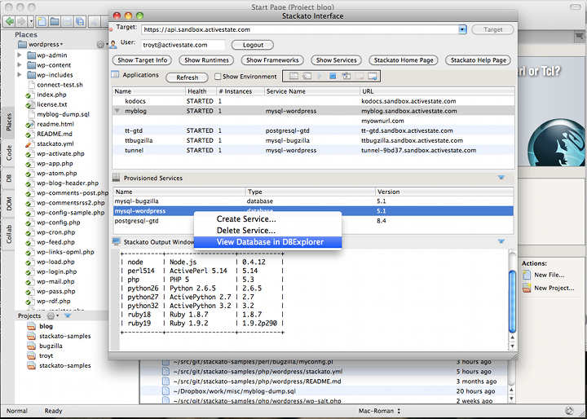587x419 pixels.
Task: Click the Provisioned Services panel icon
Action: coord(116,178)
